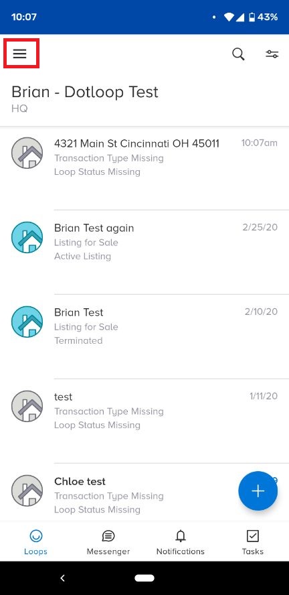This screenshot has width=289, height=595.
Task: Tap the search magnifier icon
Action: click(x=238, y=54)
